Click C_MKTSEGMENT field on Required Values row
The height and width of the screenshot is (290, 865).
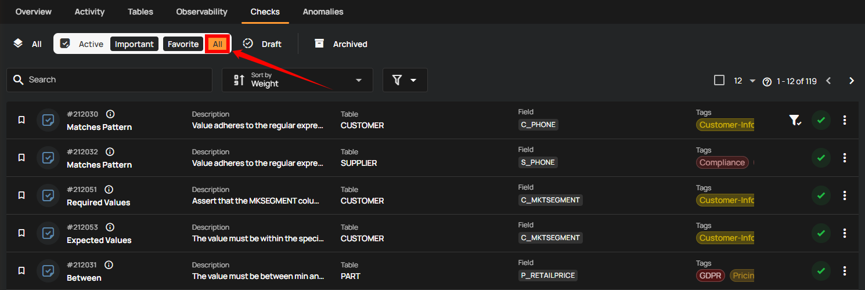[550, 200]
